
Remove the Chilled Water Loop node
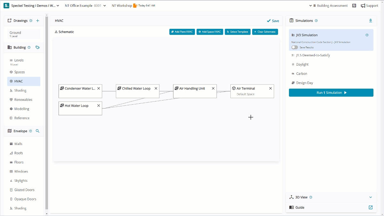[x=156, y=88]
